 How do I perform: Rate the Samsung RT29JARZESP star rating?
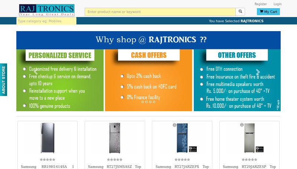[x=249, y=159]
